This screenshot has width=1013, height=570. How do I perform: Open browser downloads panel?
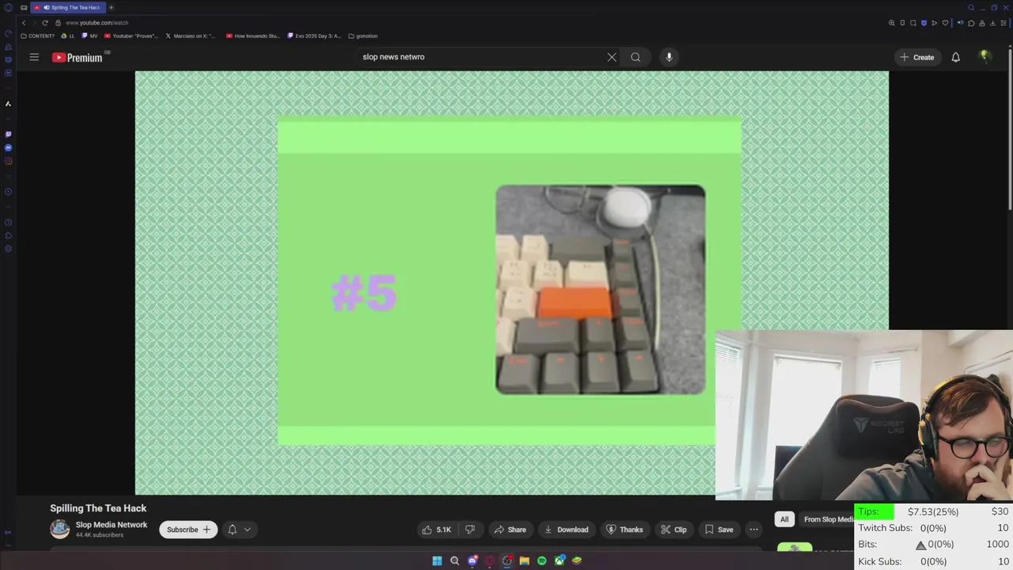point(992,23)
